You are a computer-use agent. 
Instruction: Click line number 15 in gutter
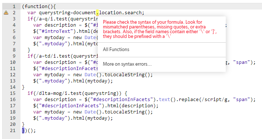click(13, 93)
